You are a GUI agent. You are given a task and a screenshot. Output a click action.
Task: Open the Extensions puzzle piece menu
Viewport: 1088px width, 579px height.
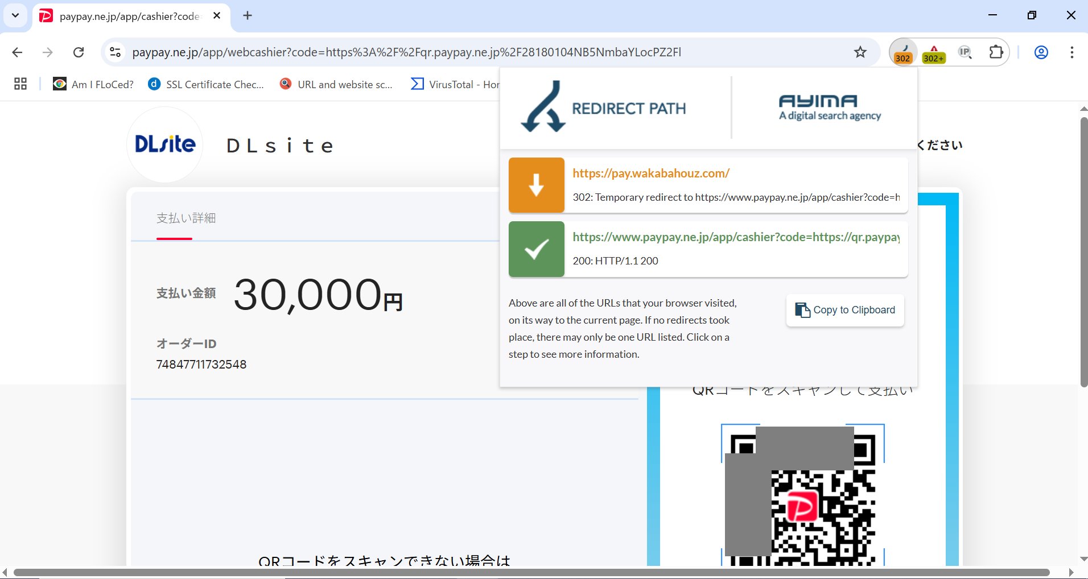tap(996, 52)
